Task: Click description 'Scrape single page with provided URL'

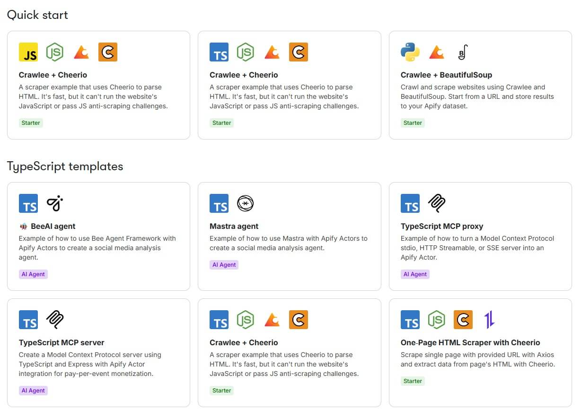Action: click(x=477, y=359)
